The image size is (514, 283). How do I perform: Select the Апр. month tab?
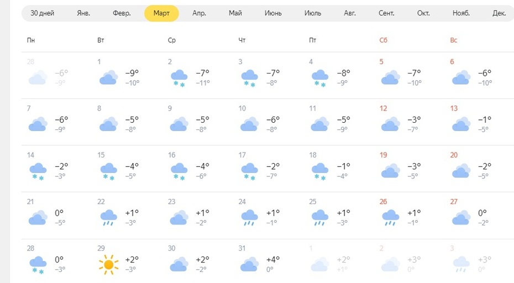pos(199,13)
